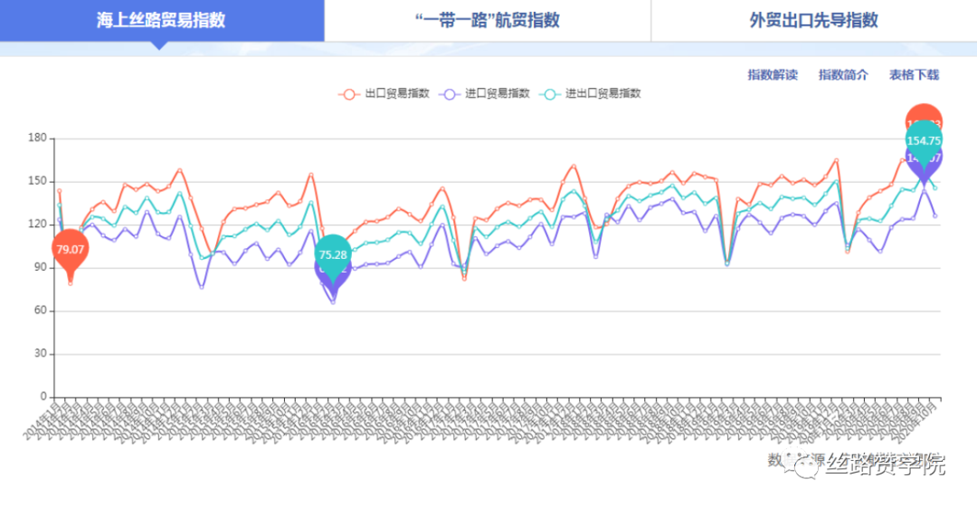
Task: Click the teal 75.28 minimum marker pin
Action: [333, 254]
